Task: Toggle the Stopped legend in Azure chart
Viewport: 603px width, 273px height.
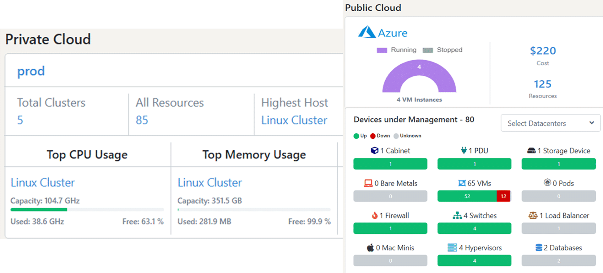Action: click(x=443, y=50)
